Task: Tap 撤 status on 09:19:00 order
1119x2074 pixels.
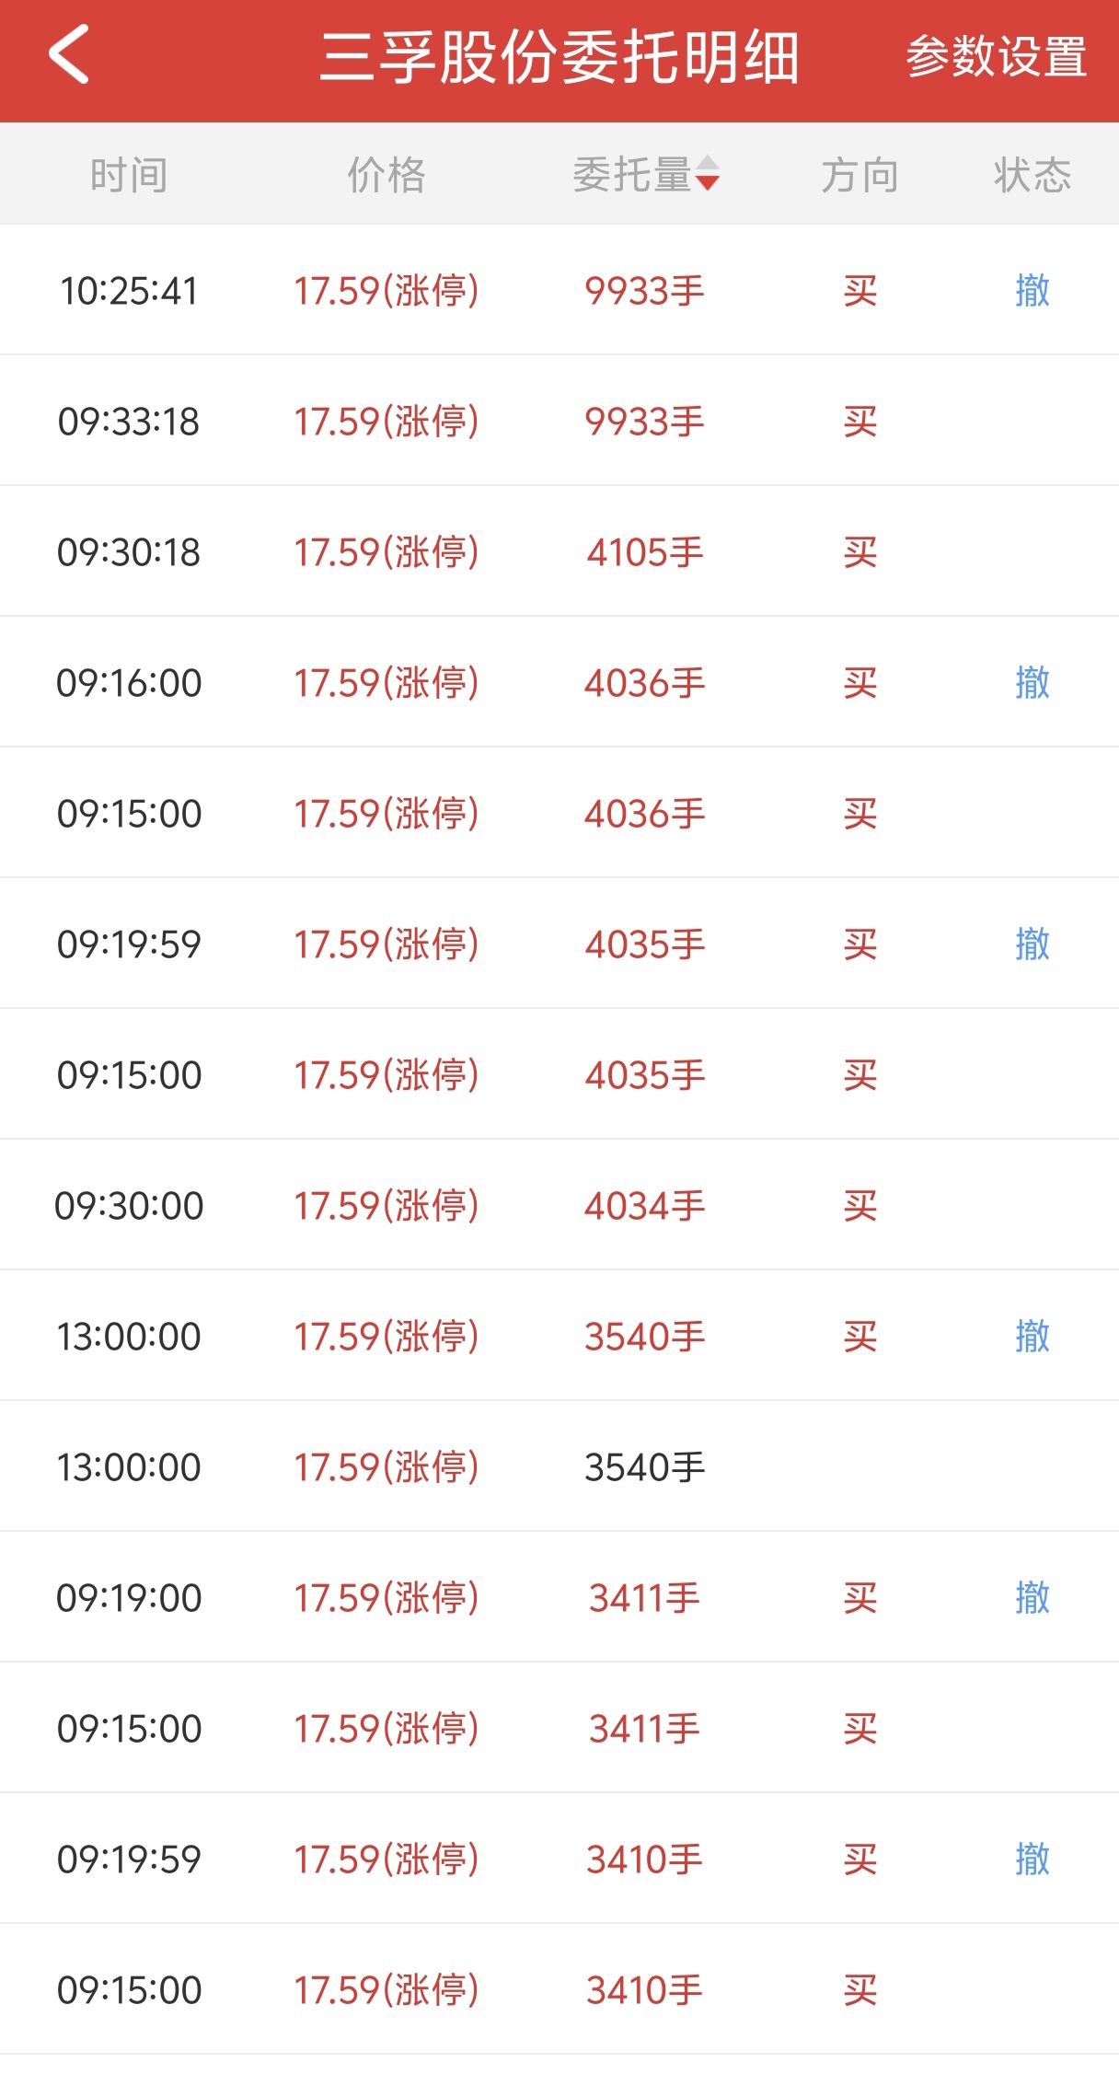Action: (x=1032, y=1598)
